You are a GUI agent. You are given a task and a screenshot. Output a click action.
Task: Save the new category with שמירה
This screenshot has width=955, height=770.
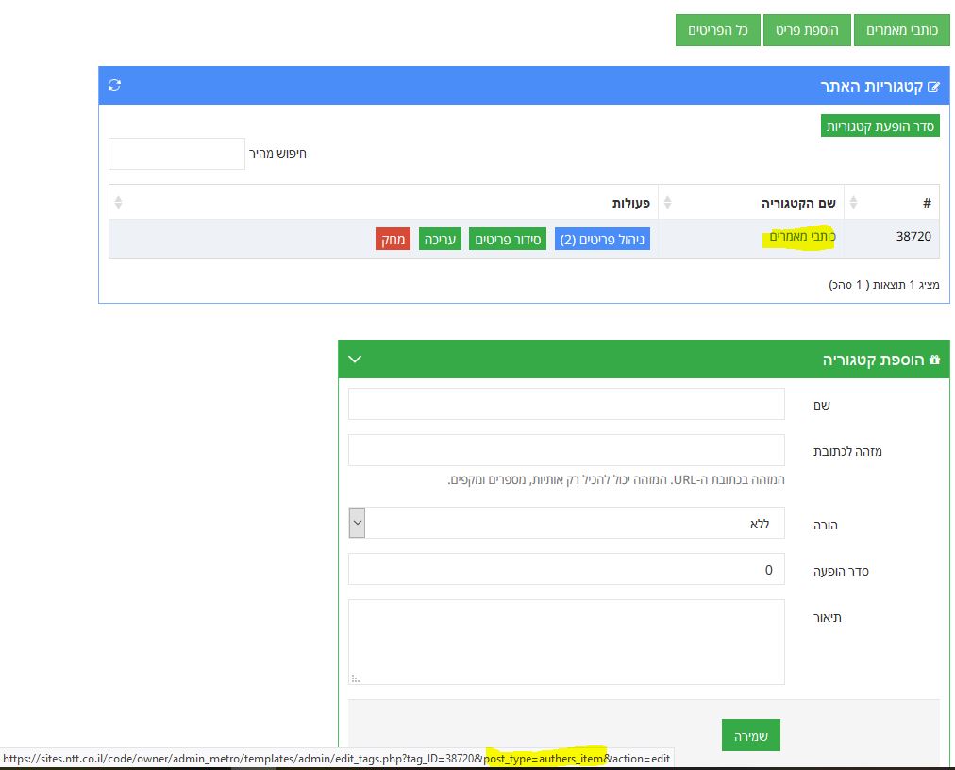pos(750,735)
